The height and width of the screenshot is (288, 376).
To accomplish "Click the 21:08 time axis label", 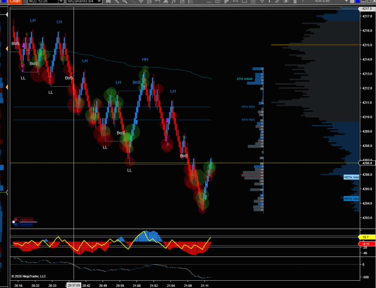I will 187,286.
